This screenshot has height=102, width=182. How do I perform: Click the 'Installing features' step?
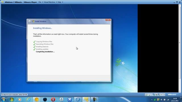pos(42,46)
